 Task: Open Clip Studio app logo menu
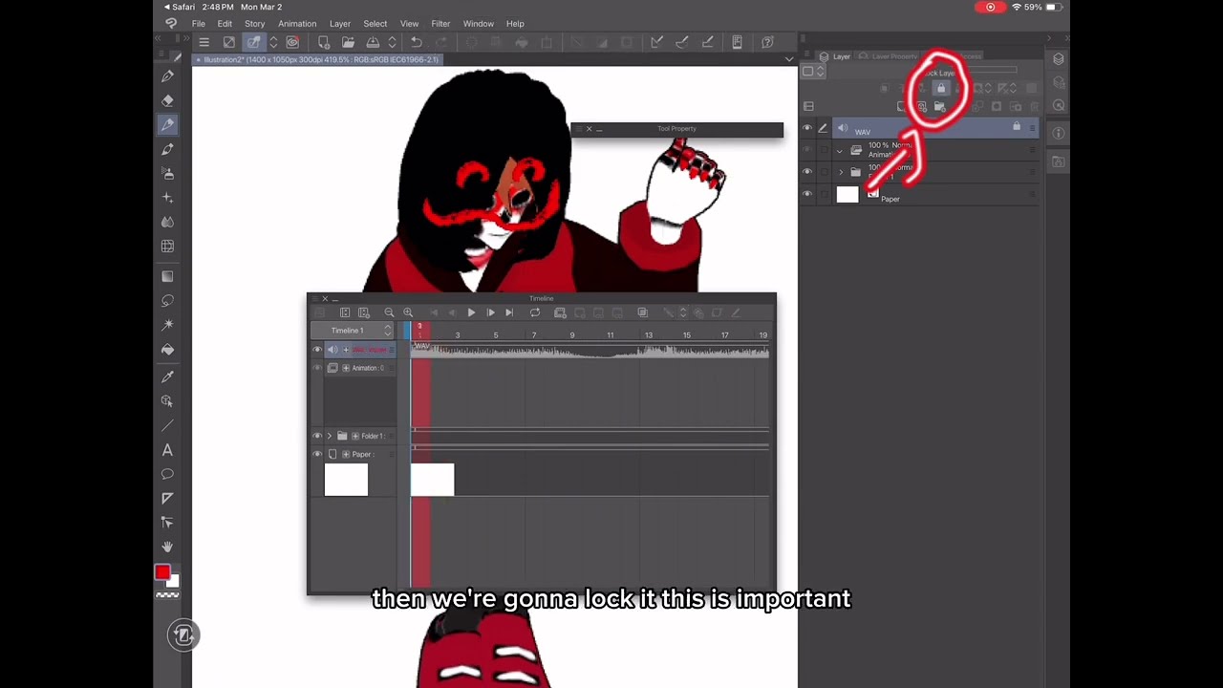(x=171, y=24)
